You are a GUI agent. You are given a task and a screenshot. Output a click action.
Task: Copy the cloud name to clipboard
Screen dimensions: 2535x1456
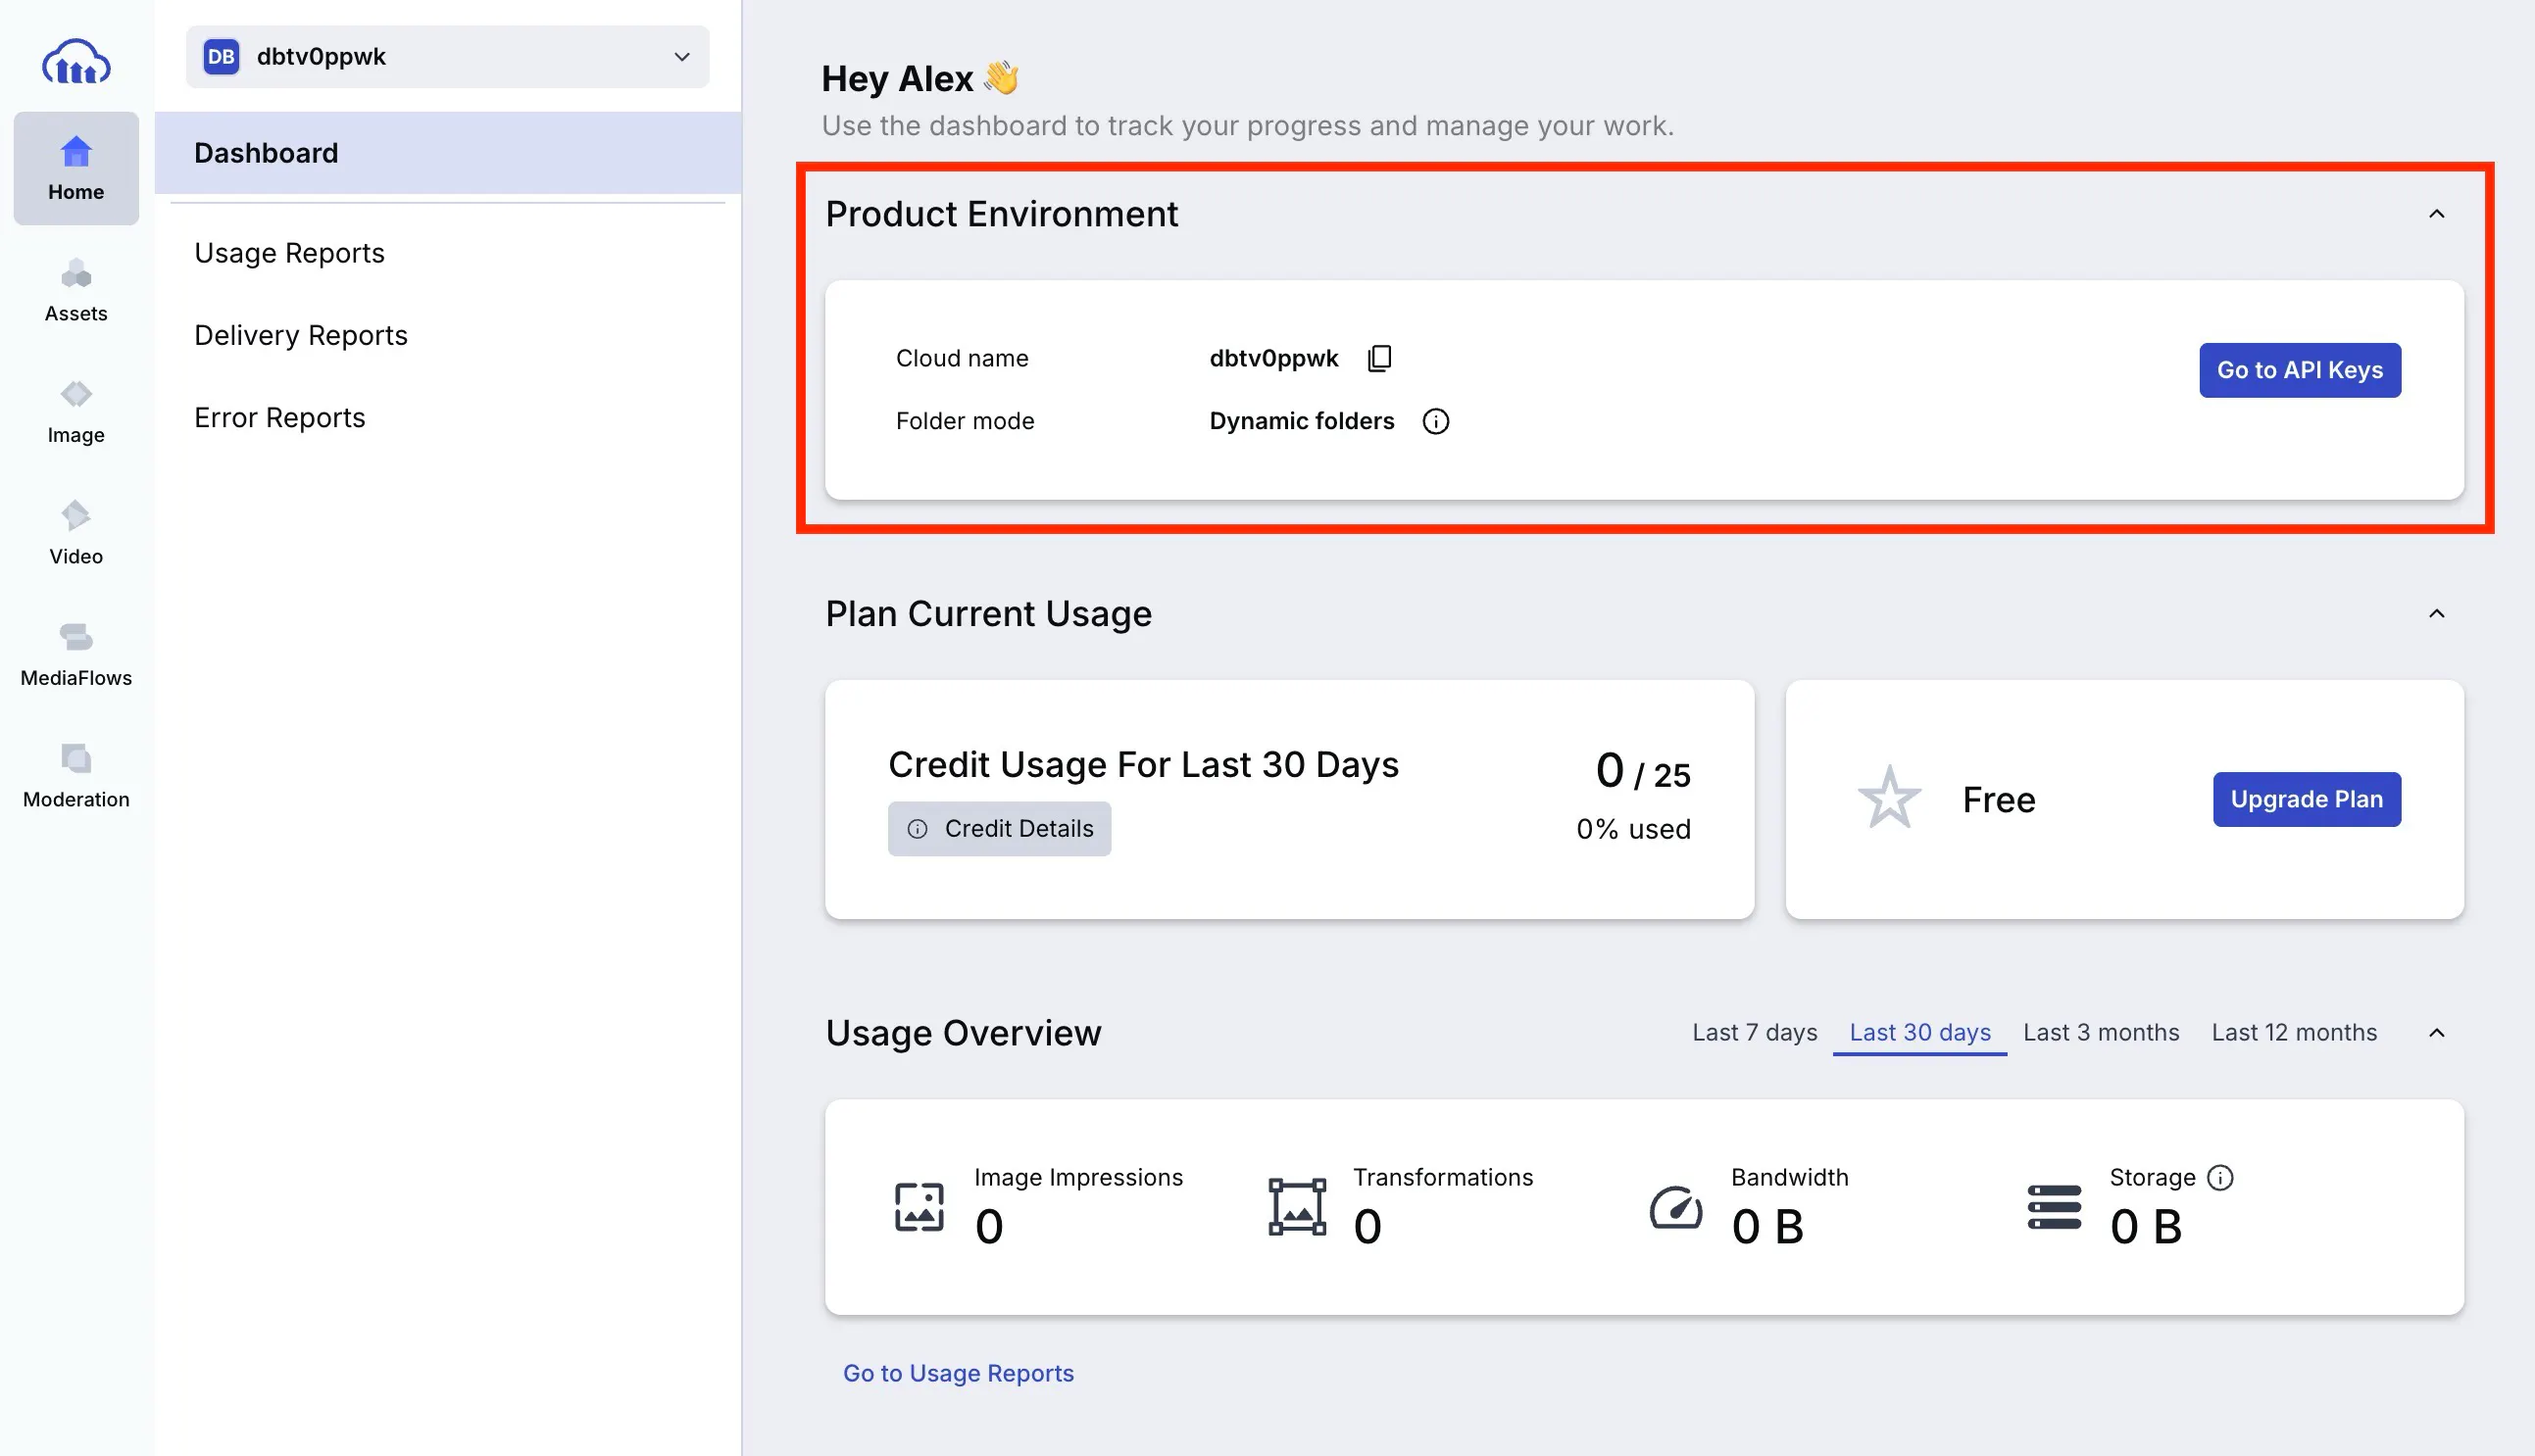1379,358
